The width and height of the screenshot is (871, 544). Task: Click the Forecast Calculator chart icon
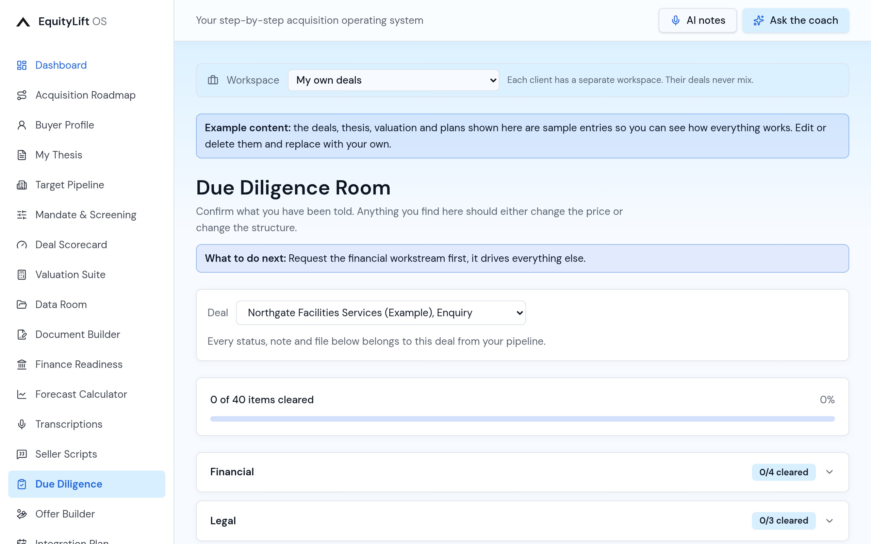(21, 394)
